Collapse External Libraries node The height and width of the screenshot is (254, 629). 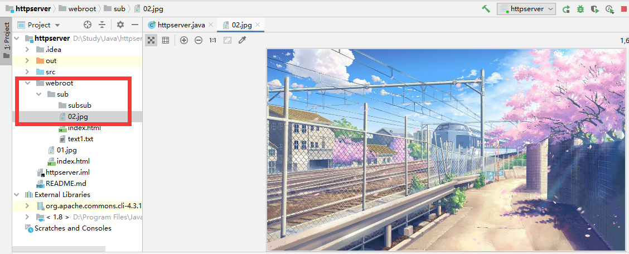tap(17, 194)
